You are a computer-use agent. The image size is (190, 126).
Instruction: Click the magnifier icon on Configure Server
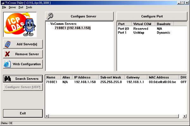click(x=50, y=16)
